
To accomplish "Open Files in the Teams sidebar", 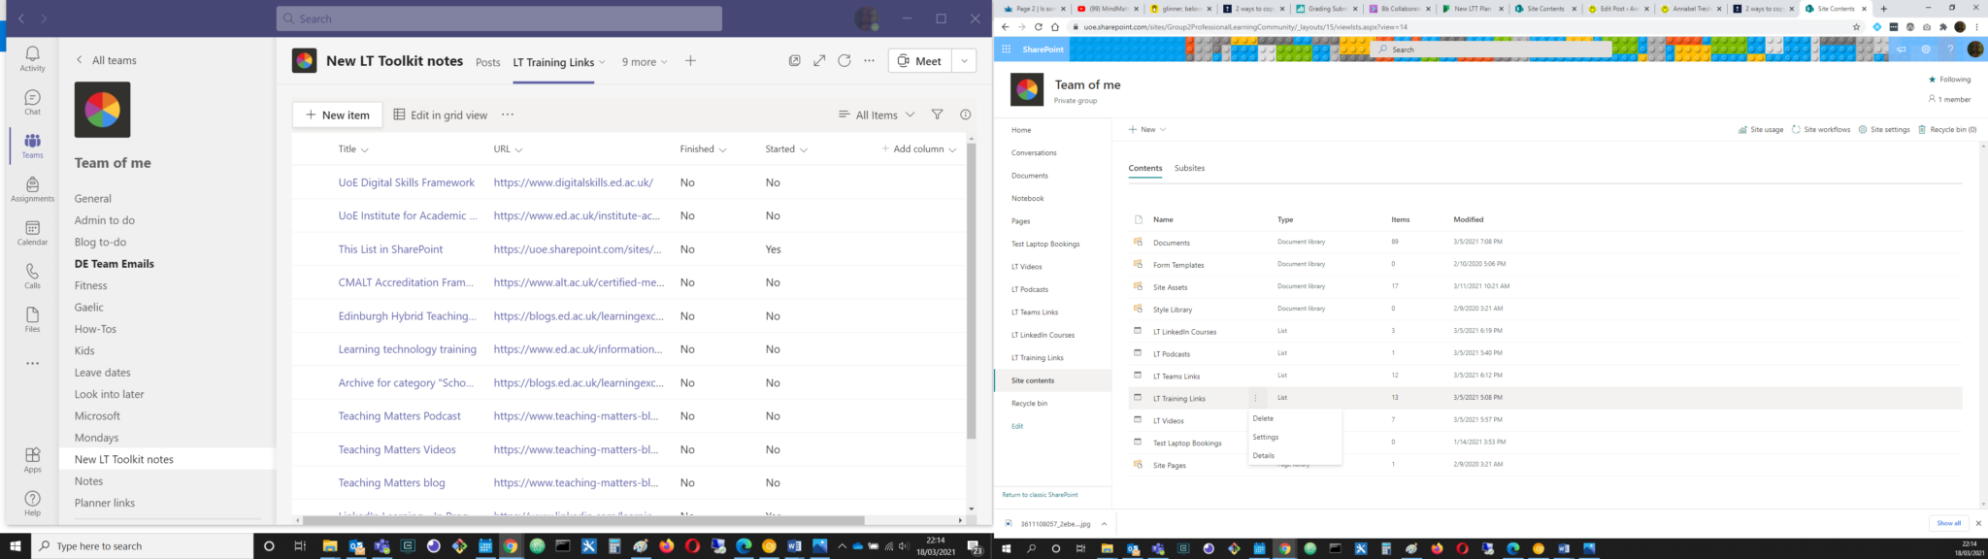I will click(x=32, y=320).
